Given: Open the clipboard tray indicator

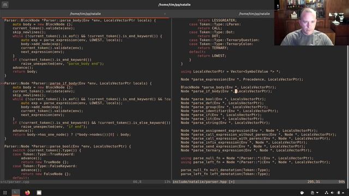Looking at the screenshot, I should point(312,193).
